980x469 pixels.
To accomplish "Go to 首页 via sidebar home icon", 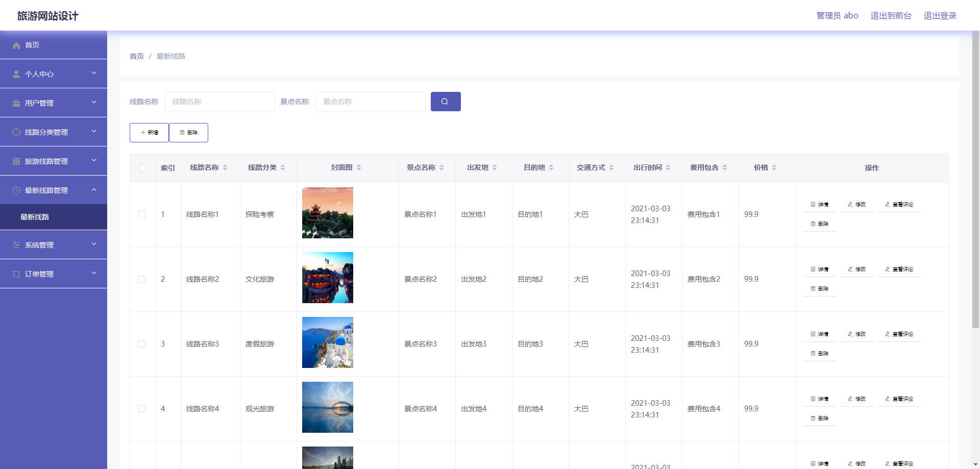I will click(x=16, y=45).
